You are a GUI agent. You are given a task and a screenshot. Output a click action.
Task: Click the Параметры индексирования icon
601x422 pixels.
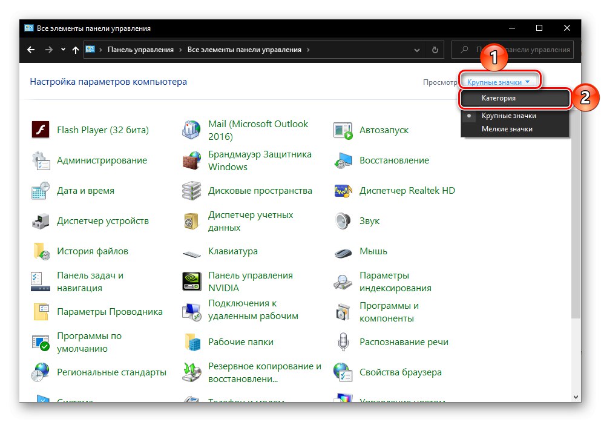point(343,282)
